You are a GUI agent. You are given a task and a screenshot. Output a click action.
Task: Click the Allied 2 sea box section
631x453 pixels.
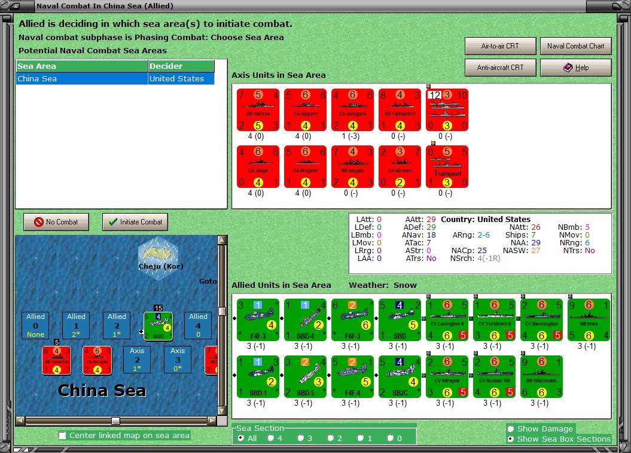pyautogui.click(x=117, y=326)
